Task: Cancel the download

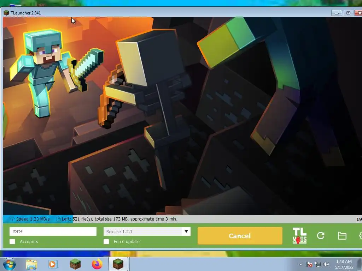Action: click(240, 236)
